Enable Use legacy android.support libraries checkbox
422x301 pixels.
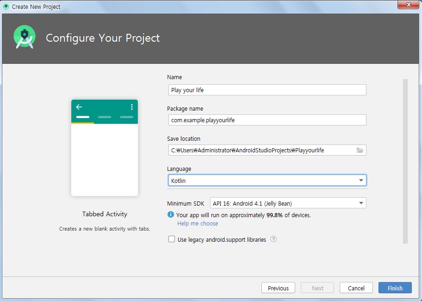pos(171,239)
